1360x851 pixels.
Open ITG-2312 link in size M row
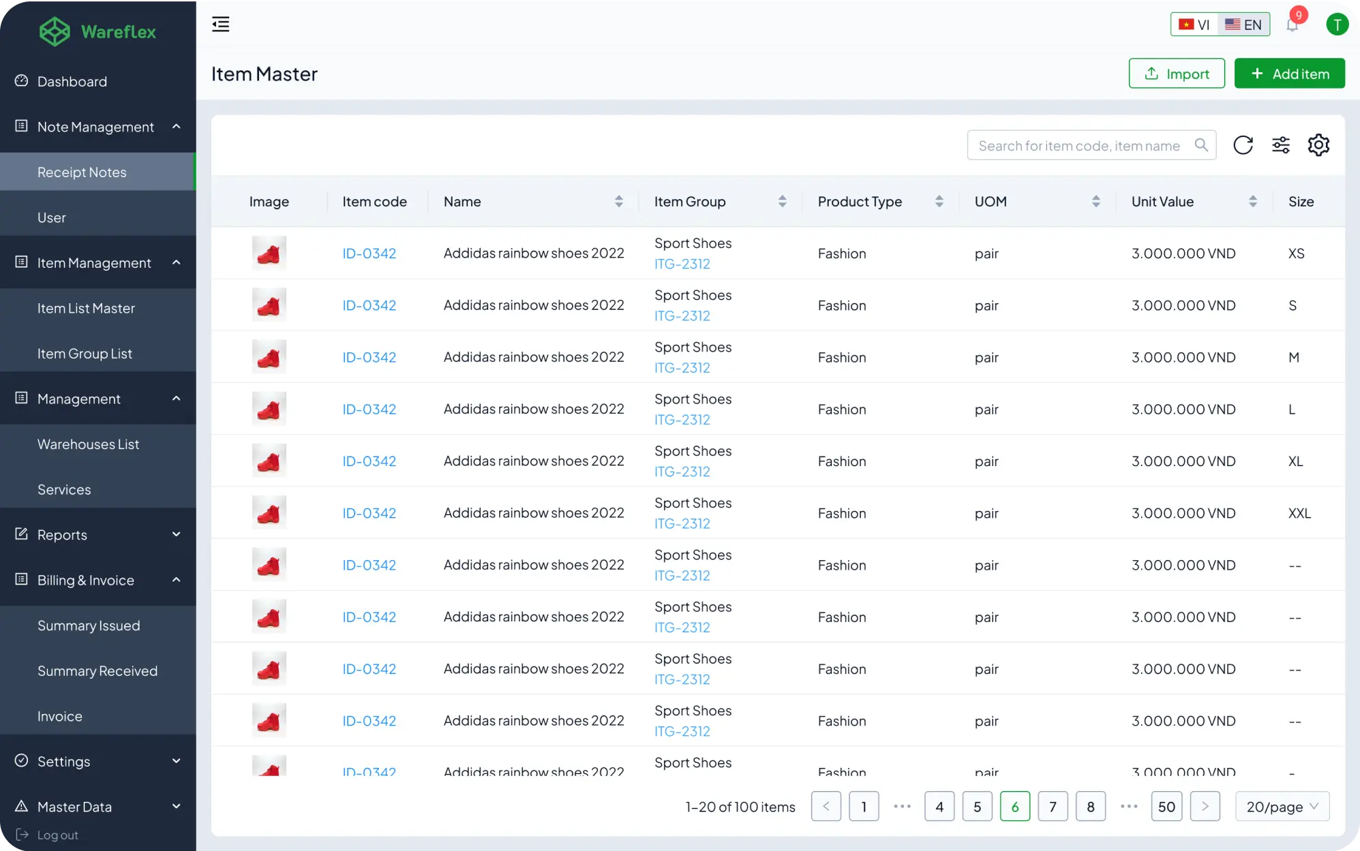(682, 368)
